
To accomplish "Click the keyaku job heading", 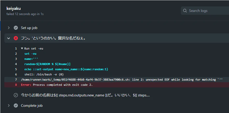I will (x=13, y=9).
